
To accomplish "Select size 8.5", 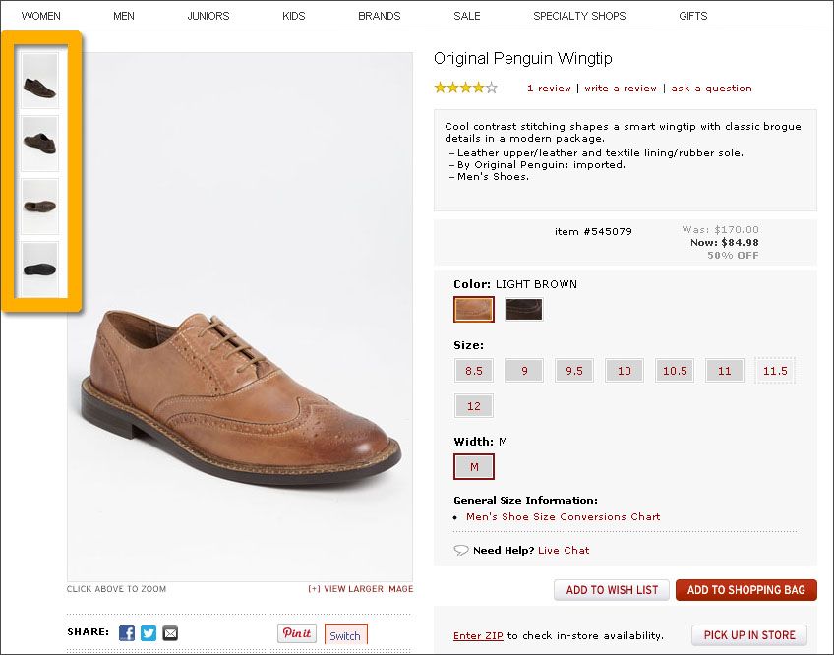I will (474, 371).
